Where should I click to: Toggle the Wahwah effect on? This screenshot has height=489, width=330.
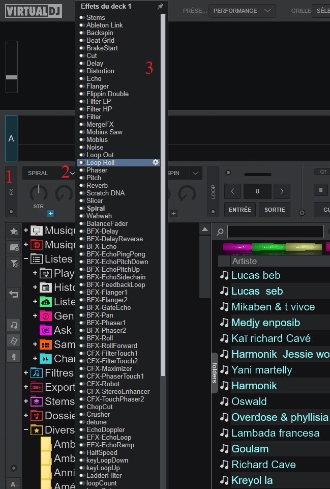click(x=82, y=216)
